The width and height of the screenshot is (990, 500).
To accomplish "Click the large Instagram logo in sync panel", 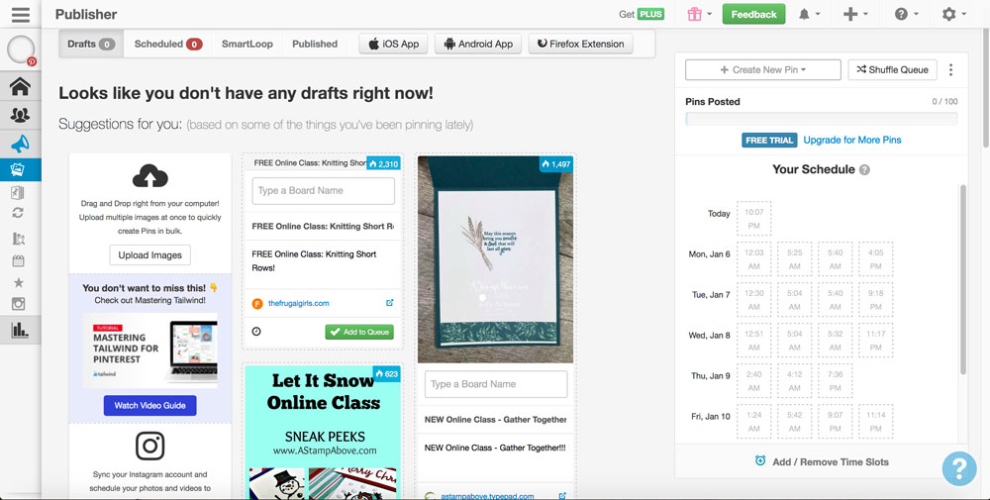I will pyautogui.click(x=150, y=446).
